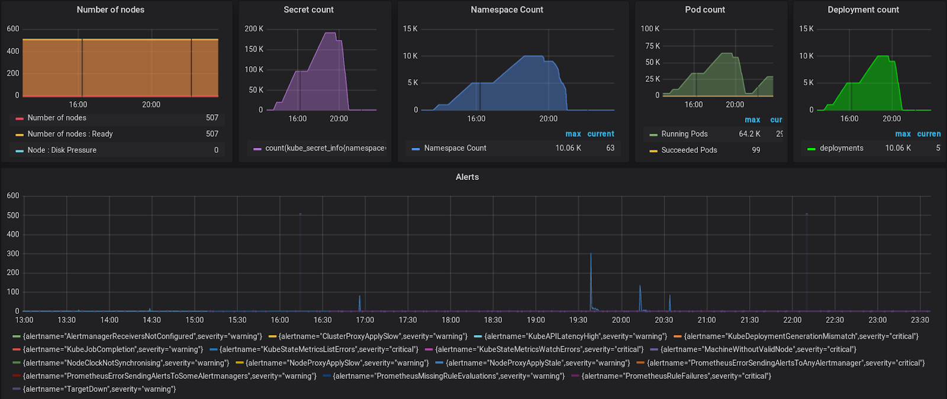Open the Secret count panel title menu
The width and height of the screenshot is (947, 399).
[x=308, y=9]
